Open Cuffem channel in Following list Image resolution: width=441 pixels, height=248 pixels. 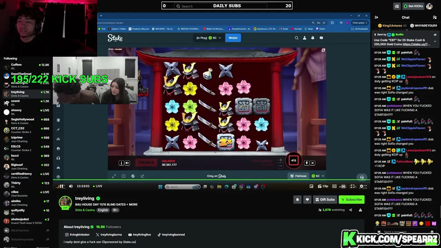27,66
